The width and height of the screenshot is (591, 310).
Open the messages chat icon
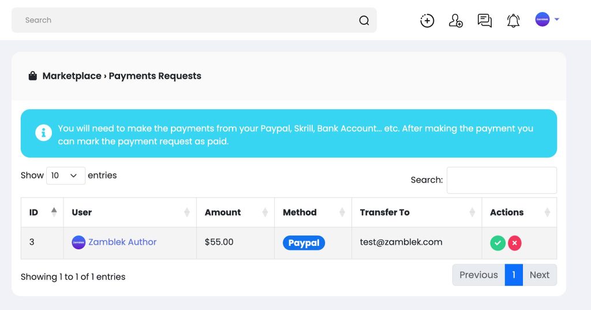484,20
